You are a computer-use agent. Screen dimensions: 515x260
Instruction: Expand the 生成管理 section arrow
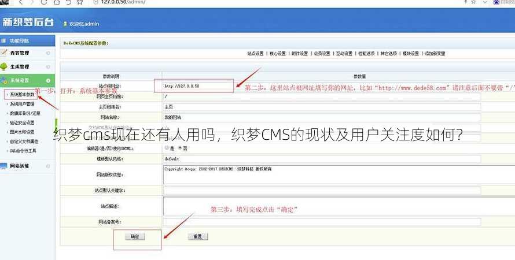(48, 66)
